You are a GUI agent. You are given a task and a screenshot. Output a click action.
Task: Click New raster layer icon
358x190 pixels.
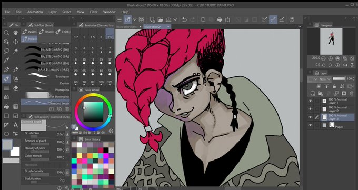pos(313,93)
